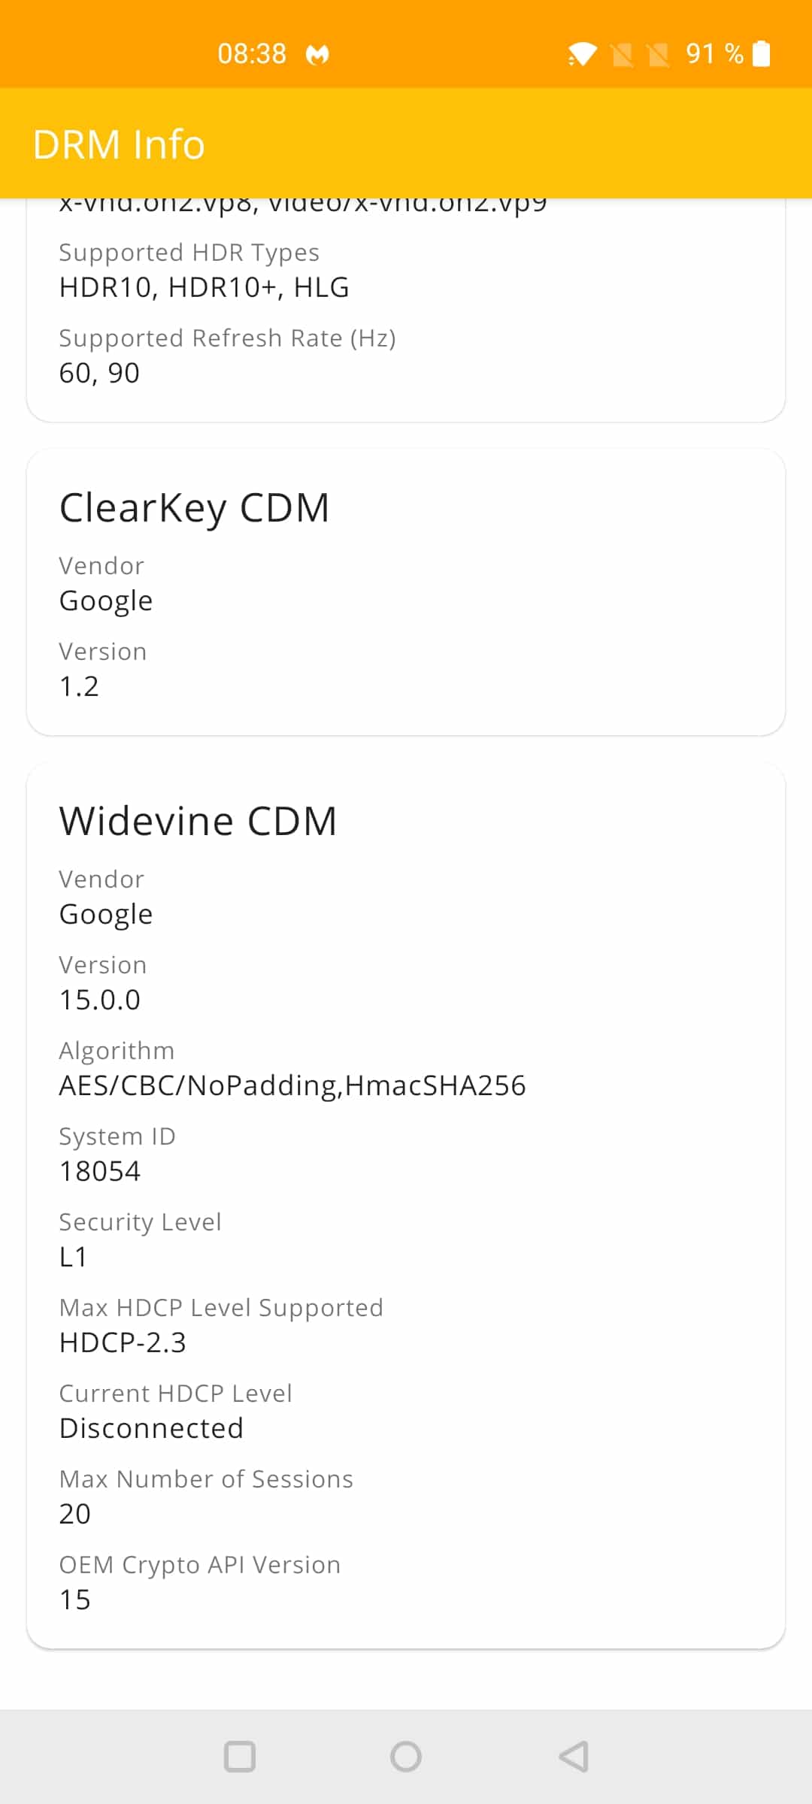Tap the Supported Refresh Rate 60, 90 value

click(99, 373)
